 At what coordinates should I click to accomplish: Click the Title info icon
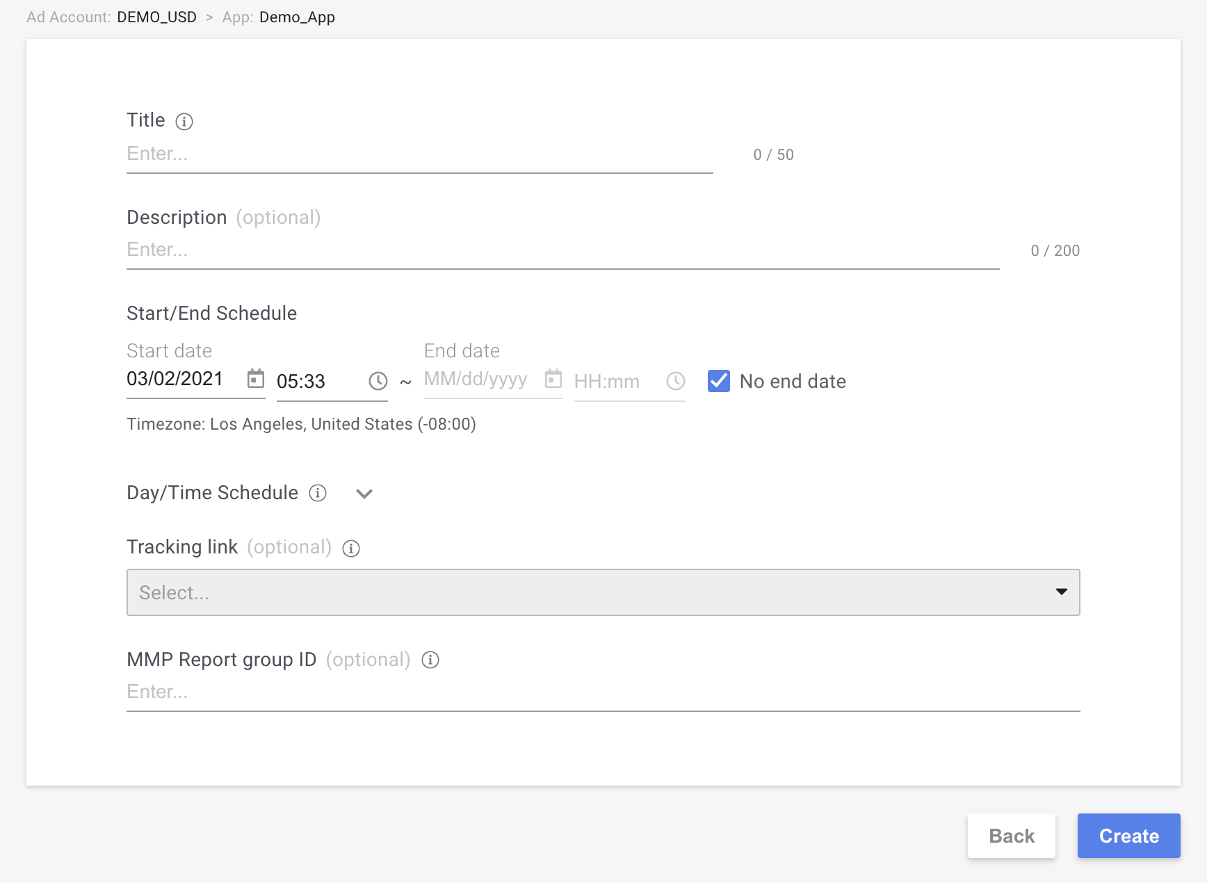pyautogui.click(x=184, y=122)
